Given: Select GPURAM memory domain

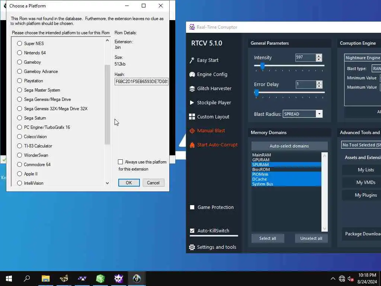Looking at the screenshot, I should click(x=286, y=160).
